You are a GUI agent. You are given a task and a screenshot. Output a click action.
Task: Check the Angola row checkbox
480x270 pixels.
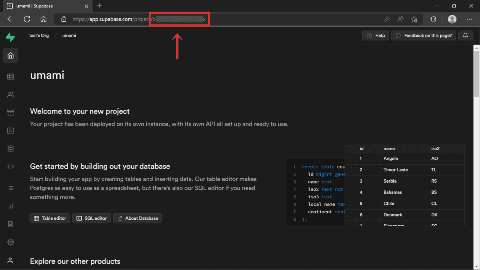pos(351,159)
